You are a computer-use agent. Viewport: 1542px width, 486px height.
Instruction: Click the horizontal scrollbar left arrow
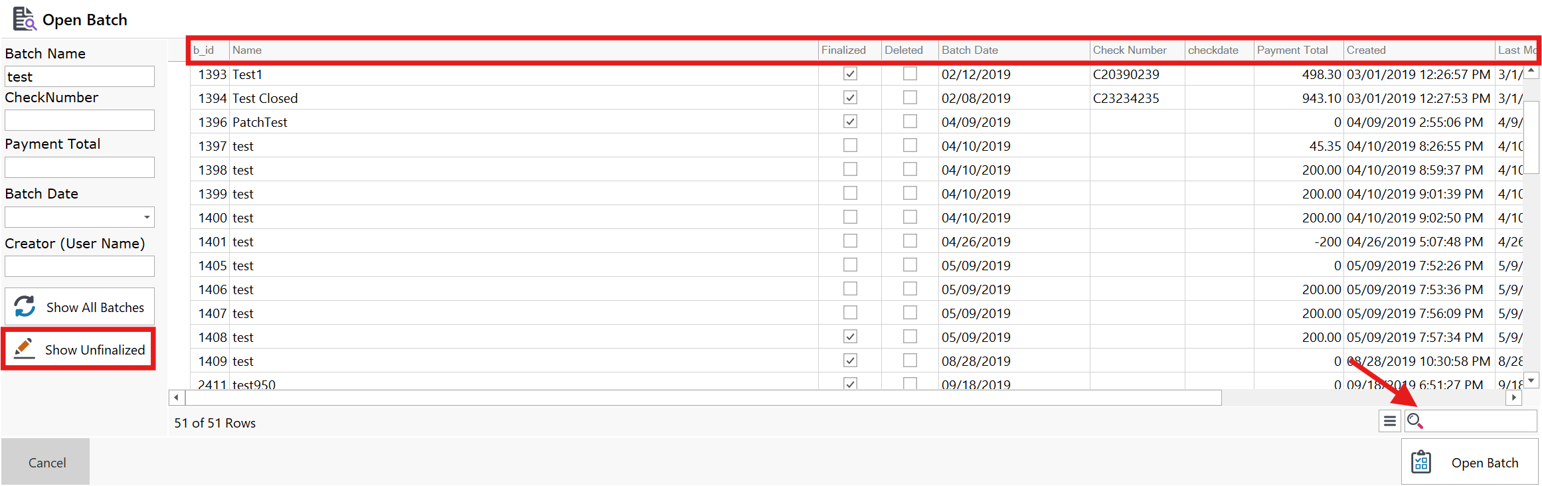176,398
